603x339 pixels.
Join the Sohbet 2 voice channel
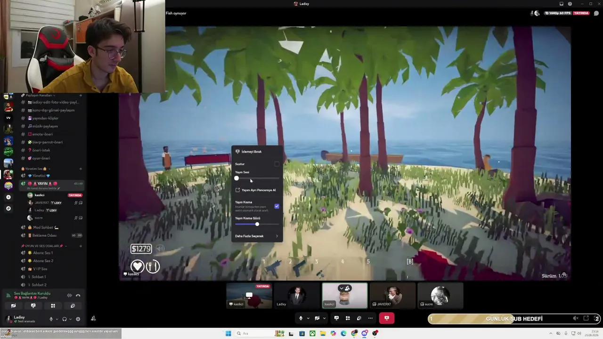point(52,285)
